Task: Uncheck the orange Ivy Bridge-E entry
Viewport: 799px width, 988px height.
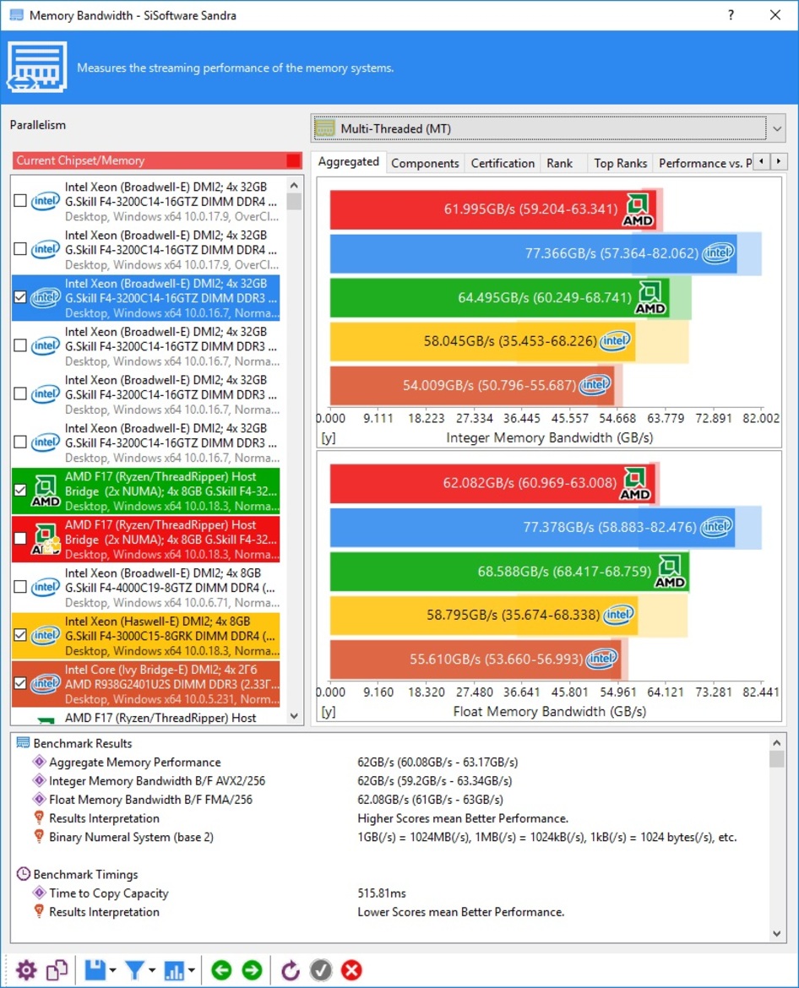Action: [x=20, y=684]
